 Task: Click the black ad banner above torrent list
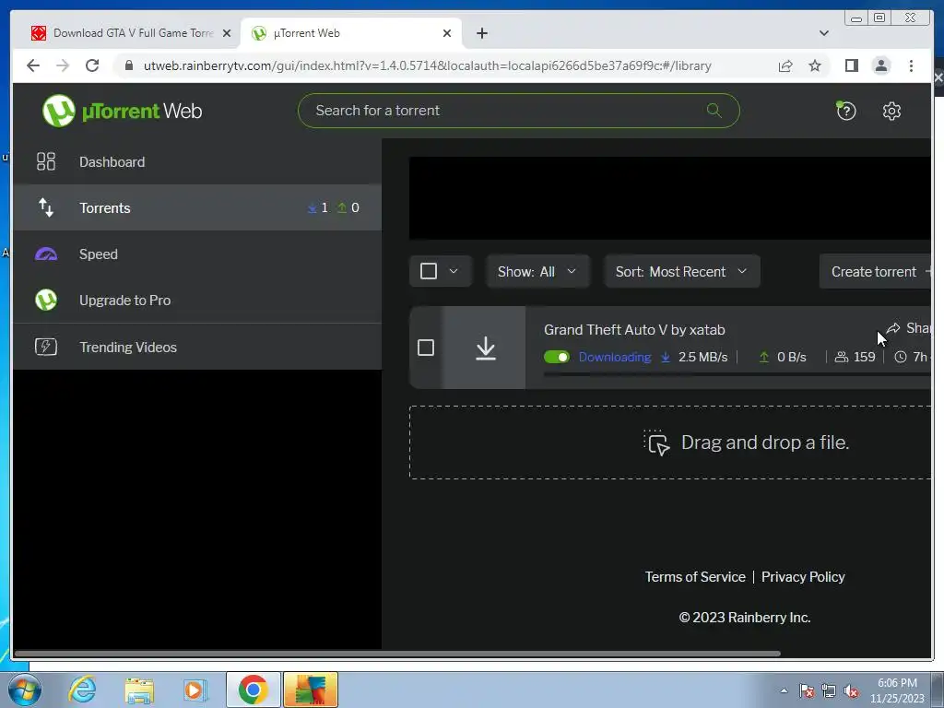(670, 198)
